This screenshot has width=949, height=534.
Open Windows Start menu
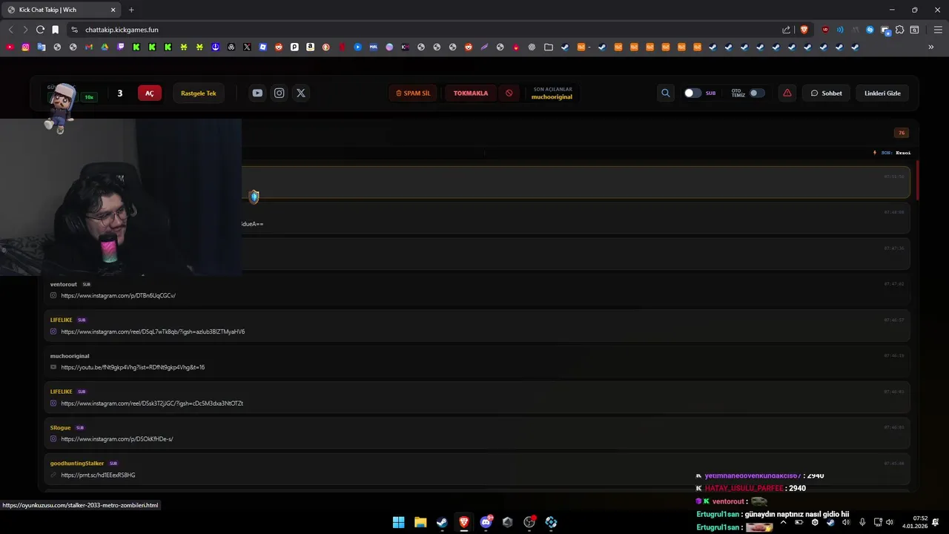click(x=398, y=522)
